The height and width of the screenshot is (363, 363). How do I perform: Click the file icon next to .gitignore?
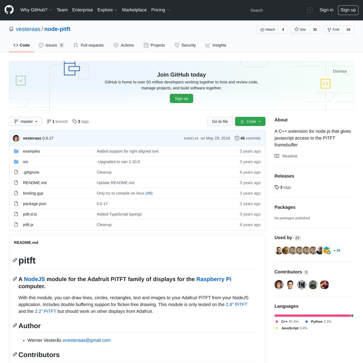click(16, 172)
